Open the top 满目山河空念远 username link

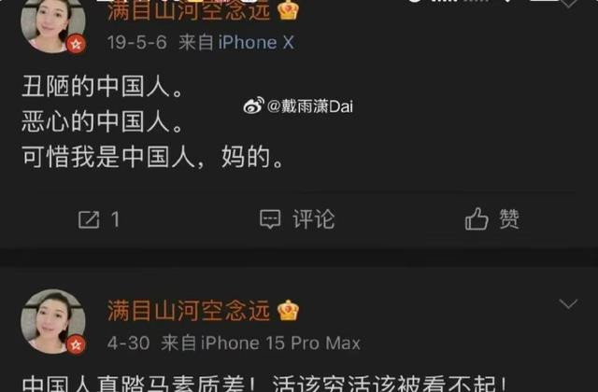(189, 10)
